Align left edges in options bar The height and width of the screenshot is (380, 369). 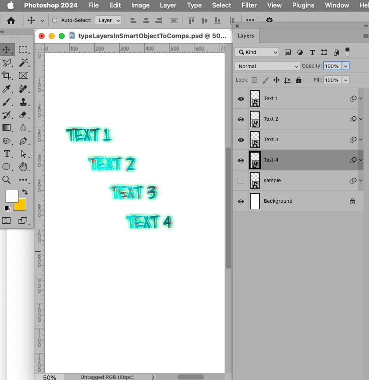[x=133, y=21]
